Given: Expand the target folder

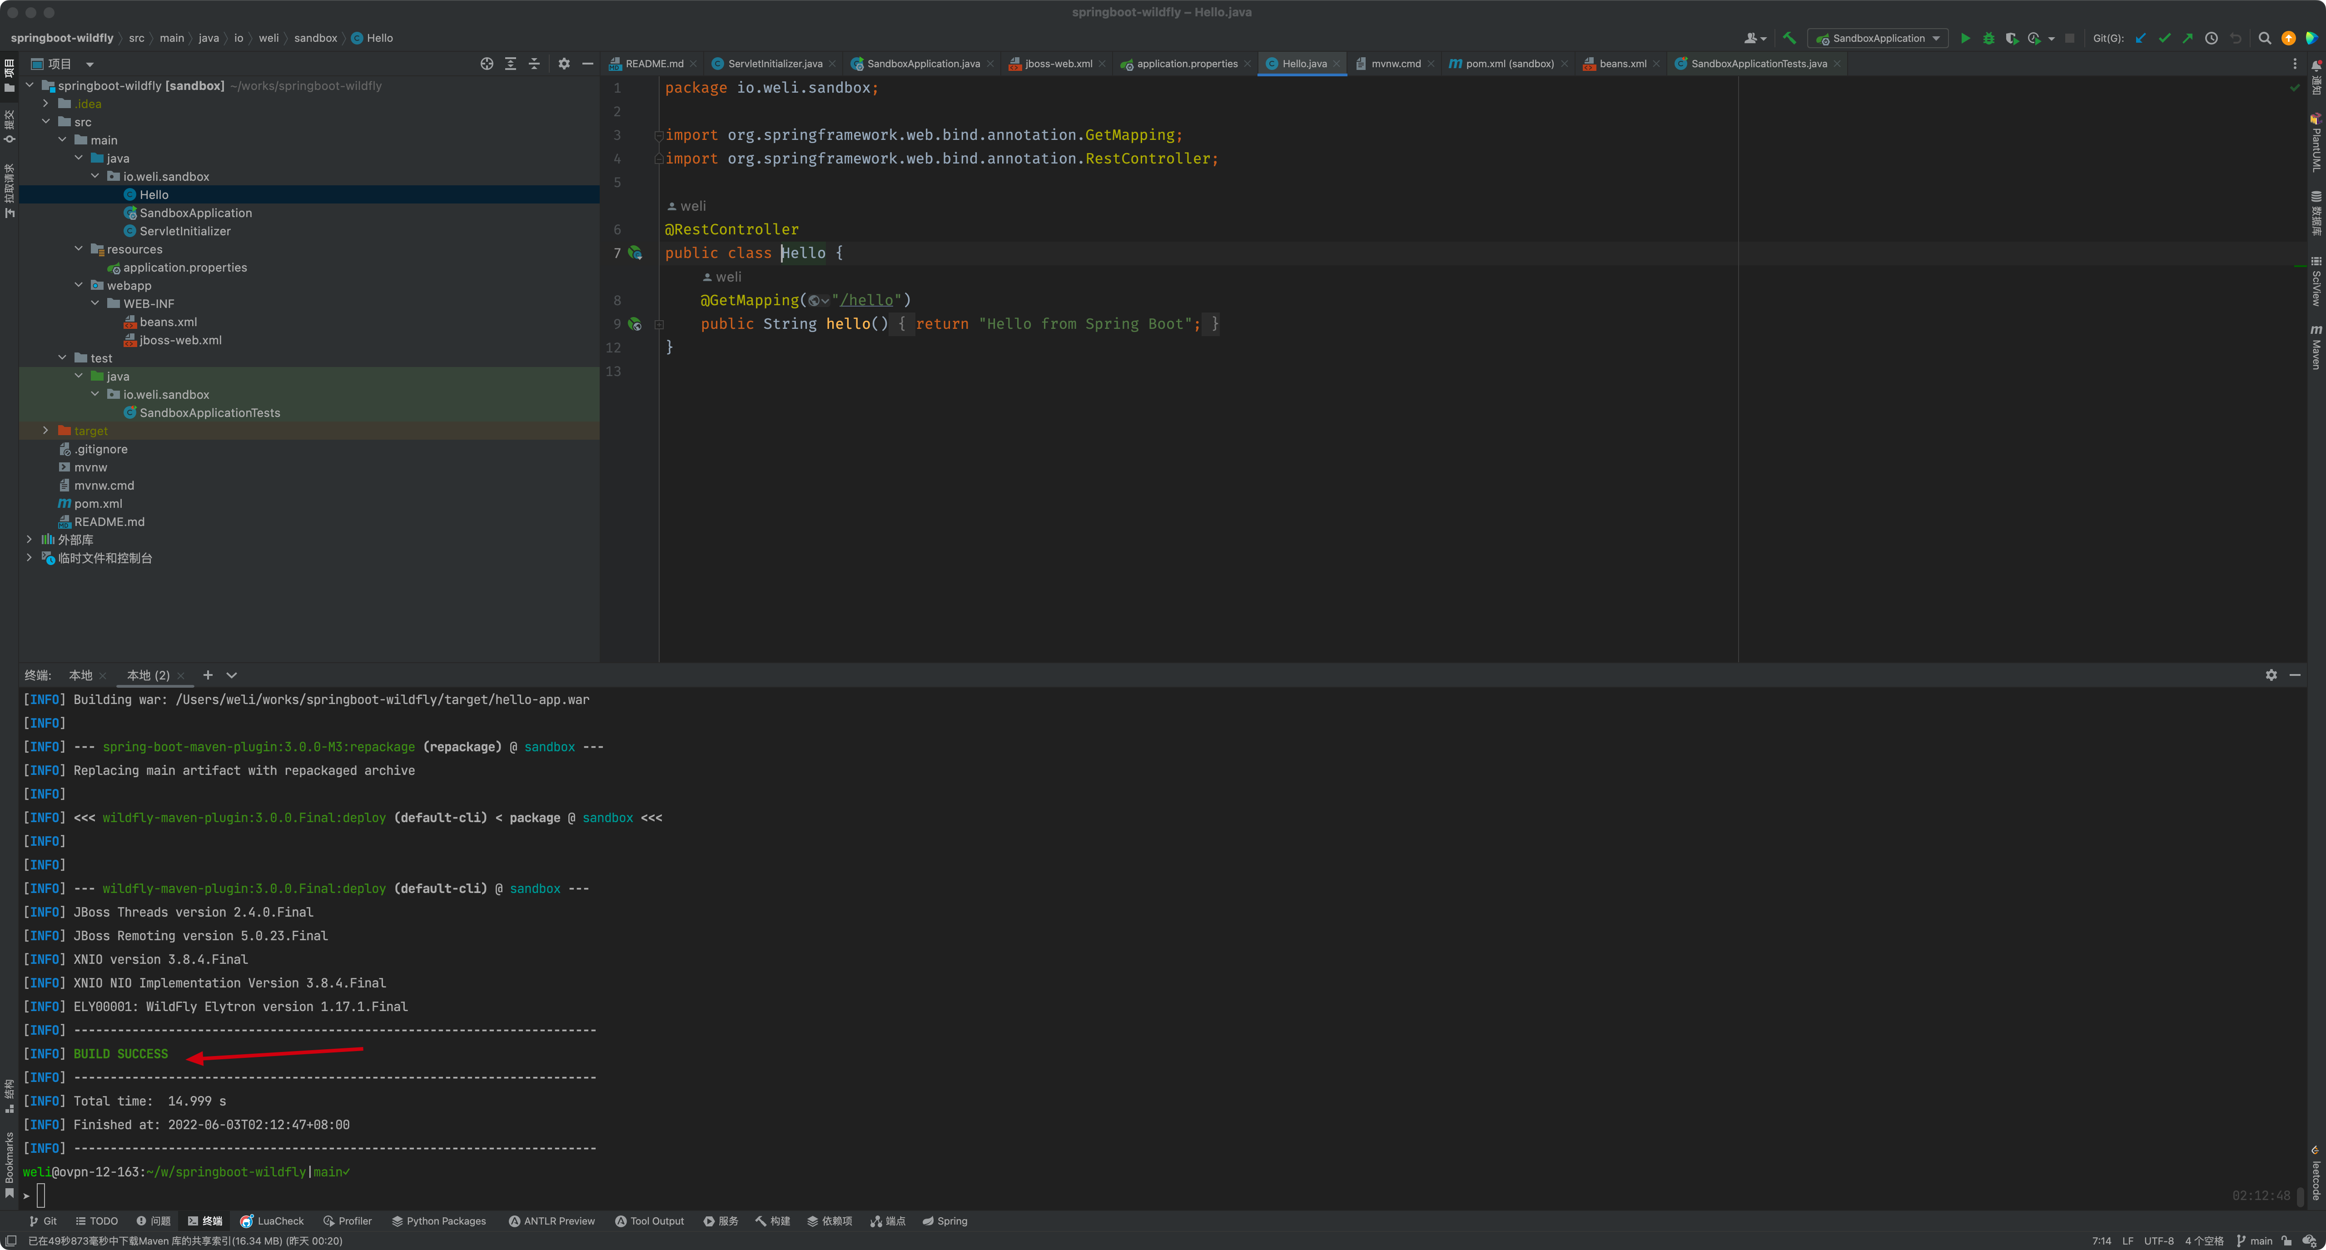Looking at the screenshot, I should [46, 431].
